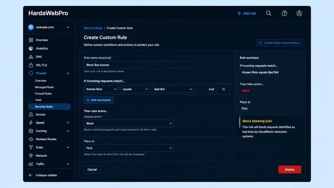Image resolution: width=334 pixels, height=188 pixels.
Task: Open Firewall Rules submenu item
Action: tap(43, 94)
